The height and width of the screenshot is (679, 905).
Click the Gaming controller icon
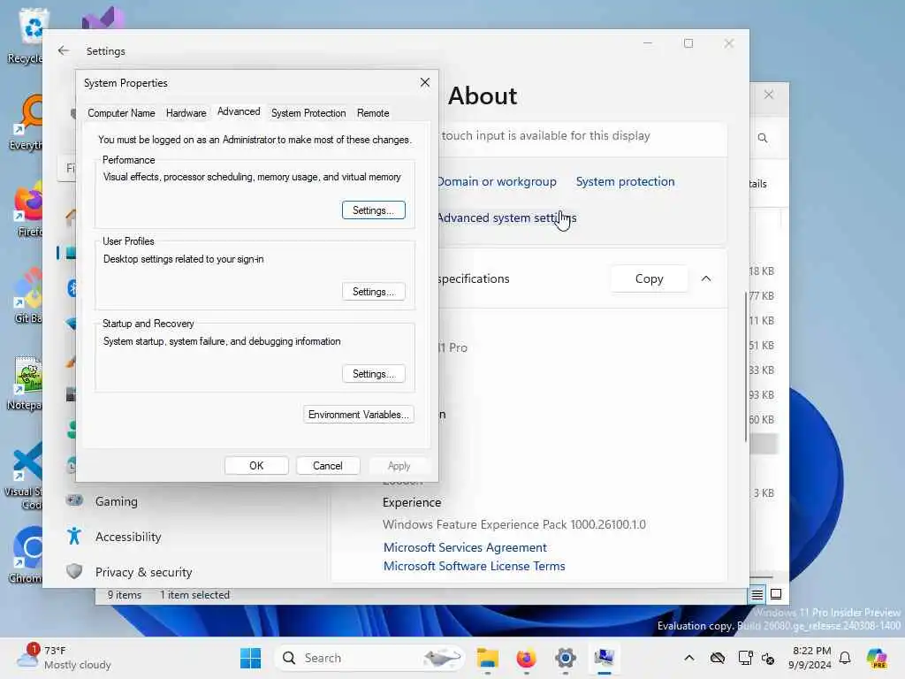74,500
